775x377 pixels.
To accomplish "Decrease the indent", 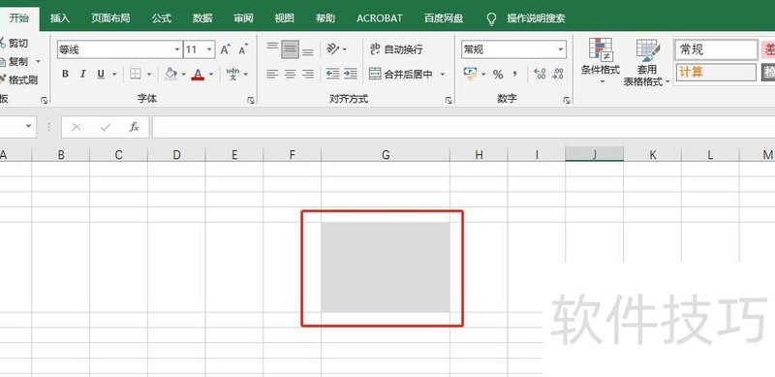I will 332,75.
